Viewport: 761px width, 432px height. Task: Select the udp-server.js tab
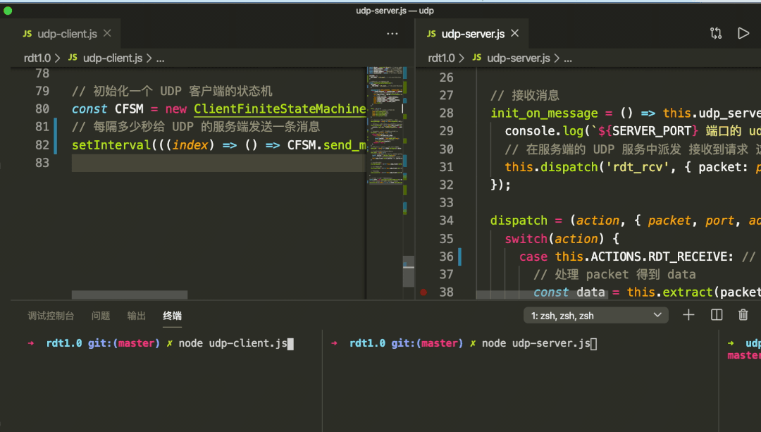(x=473, y=34)
